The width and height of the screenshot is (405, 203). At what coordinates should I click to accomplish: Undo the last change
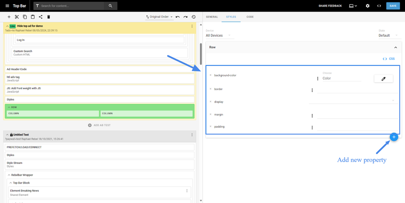(x=178, y=17)
